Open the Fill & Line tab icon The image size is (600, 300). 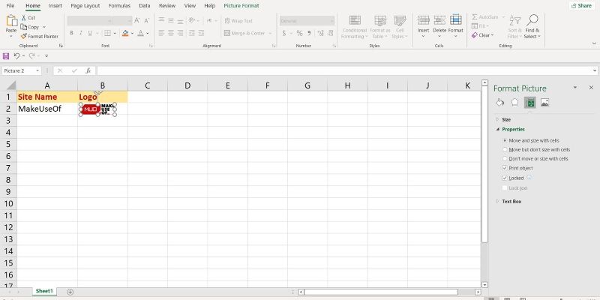(x=500, y=103)
